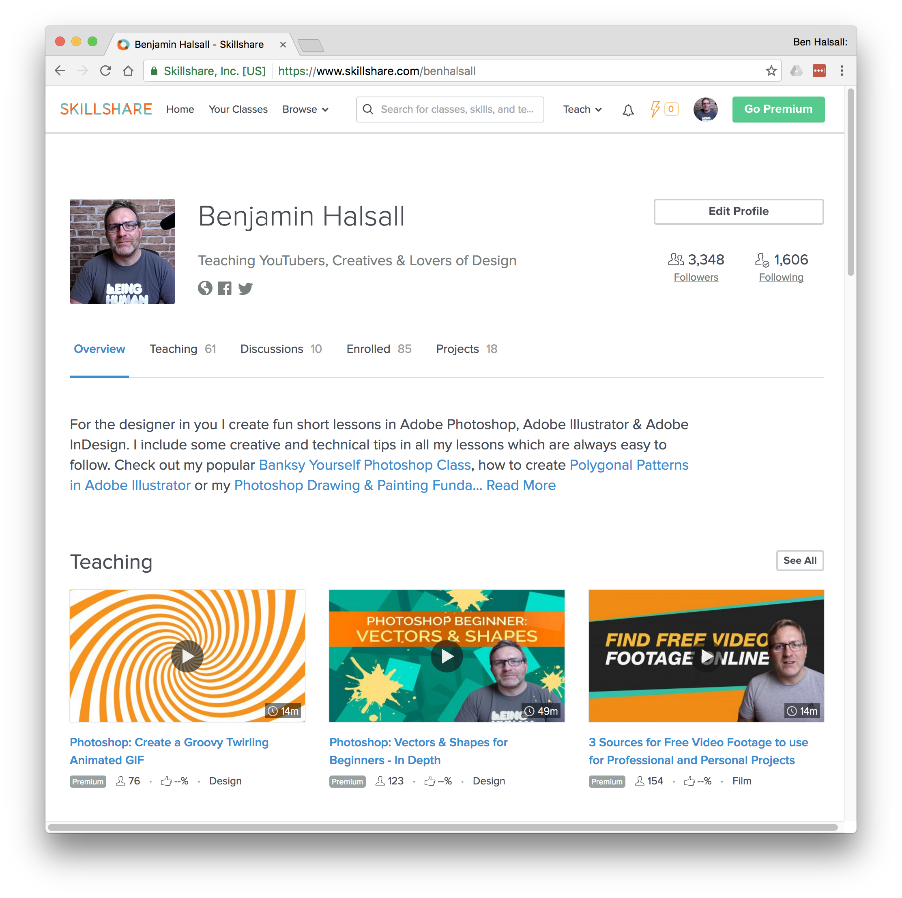The height and width of the screenshot is (898, 902).
Task: Expand the profile bio Read More section
Action: pyautogui.click(x=520, y=484)
